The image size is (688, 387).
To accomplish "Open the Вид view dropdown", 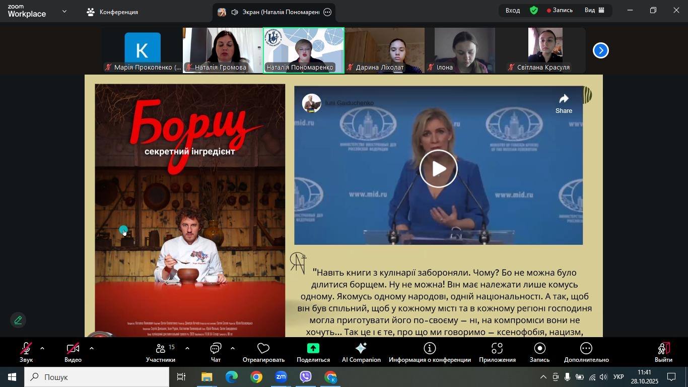I will click(594, 10).
